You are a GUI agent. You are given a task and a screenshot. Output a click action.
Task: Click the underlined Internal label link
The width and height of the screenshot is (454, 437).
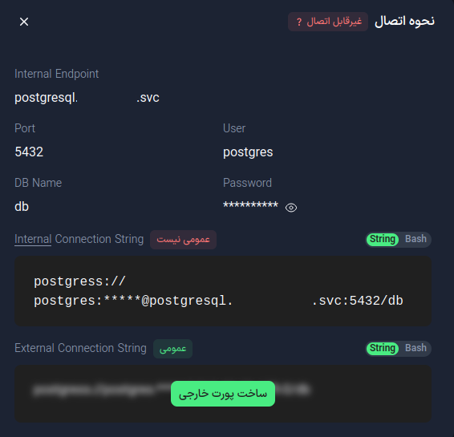pyautogui.click(x=33, y=239)
